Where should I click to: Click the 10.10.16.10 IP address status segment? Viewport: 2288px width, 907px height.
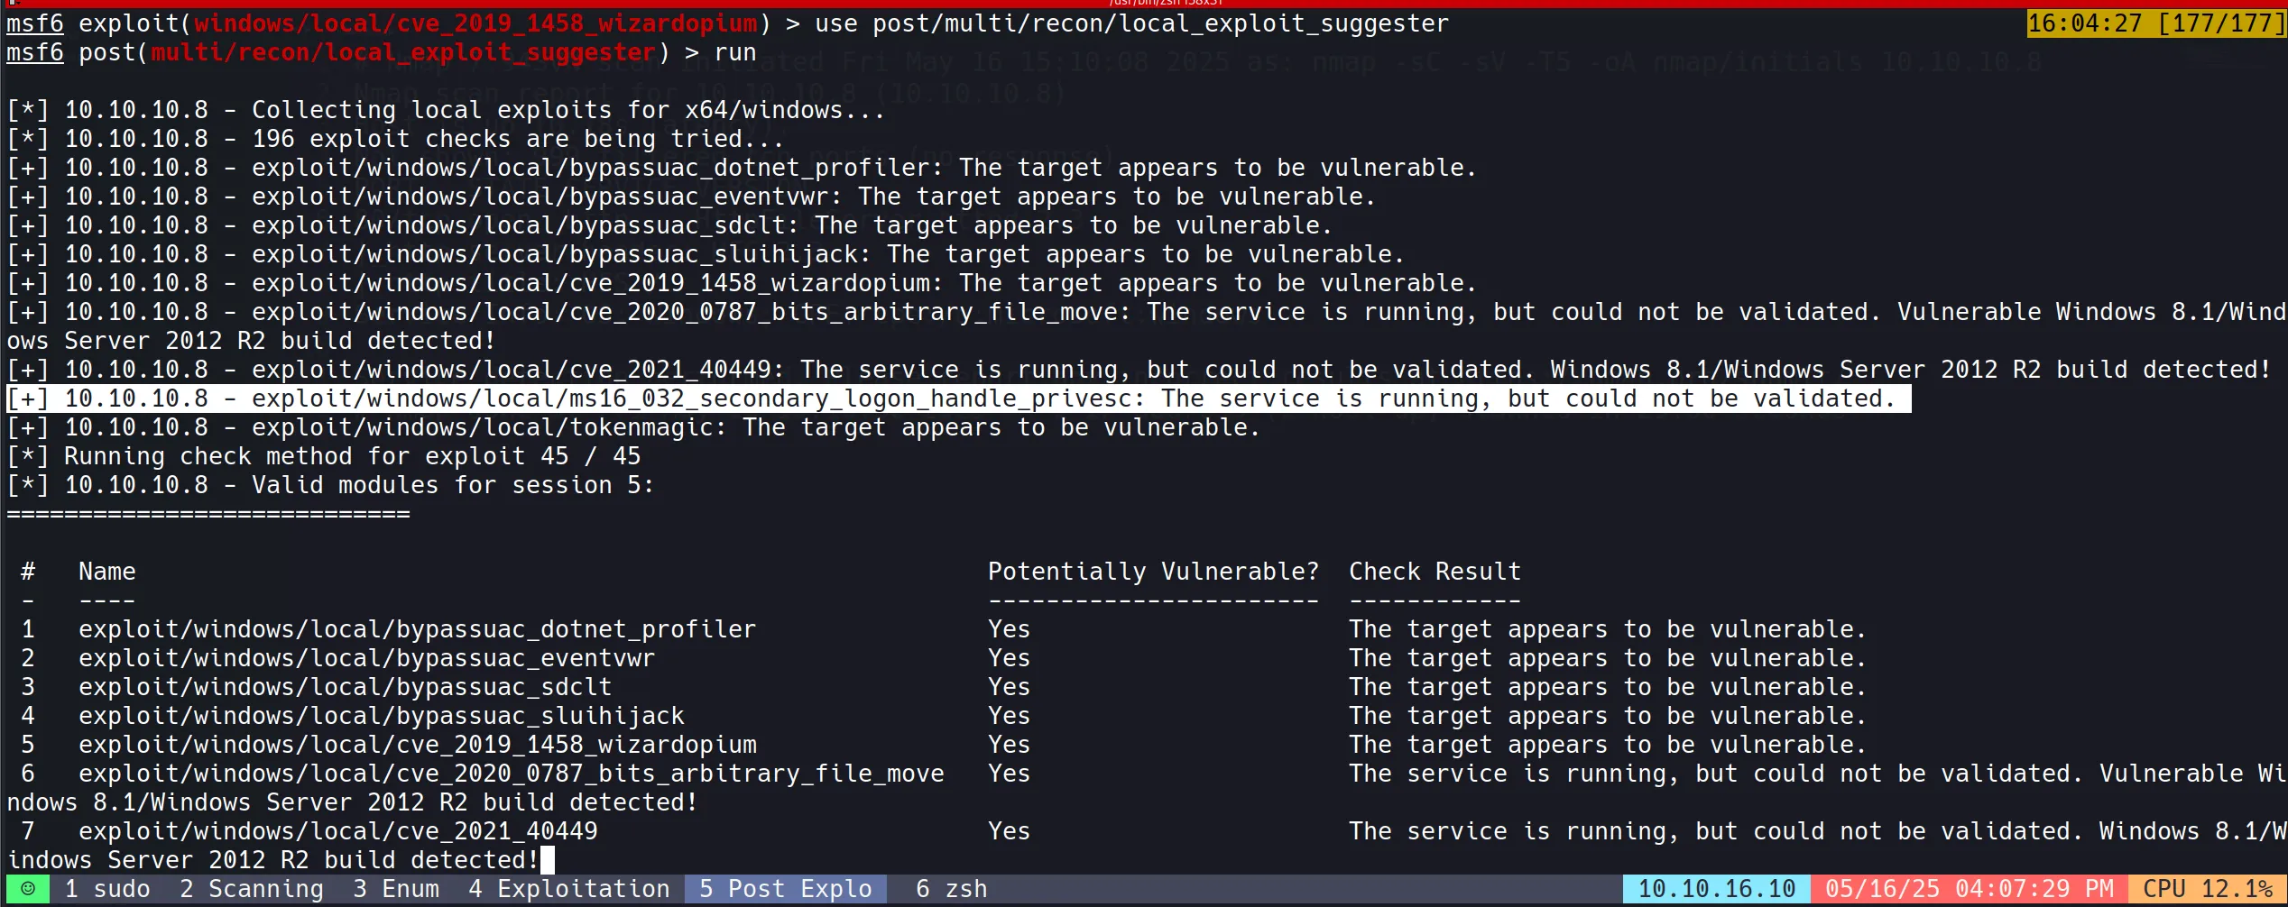(x=1716, y=889)
